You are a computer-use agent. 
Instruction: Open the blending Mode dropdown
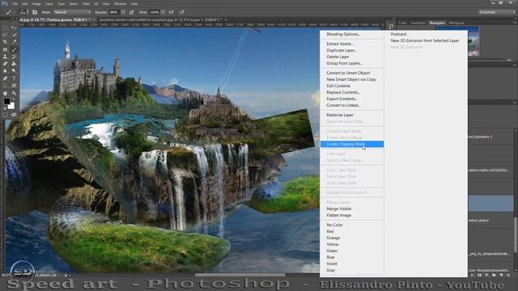72,12
